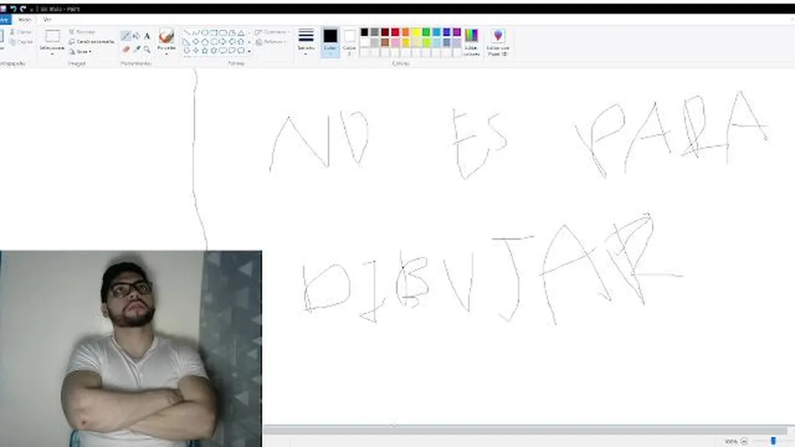
Task: Choose the Curve shape
Action: click(x=196, y=32)
